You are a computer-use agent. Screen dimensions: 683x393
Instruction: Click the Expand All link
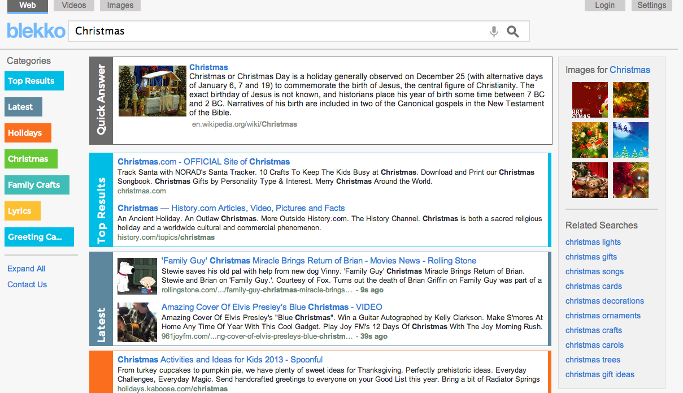tap(26, 269)
